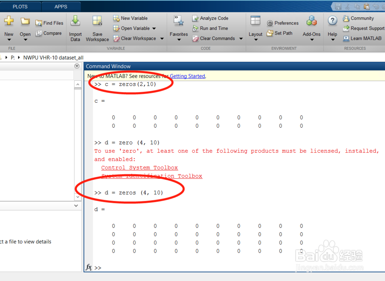This screenshot has height=281, width=385.
Task: Expand the Help dropdown arrow
Action: coord(333,40)
